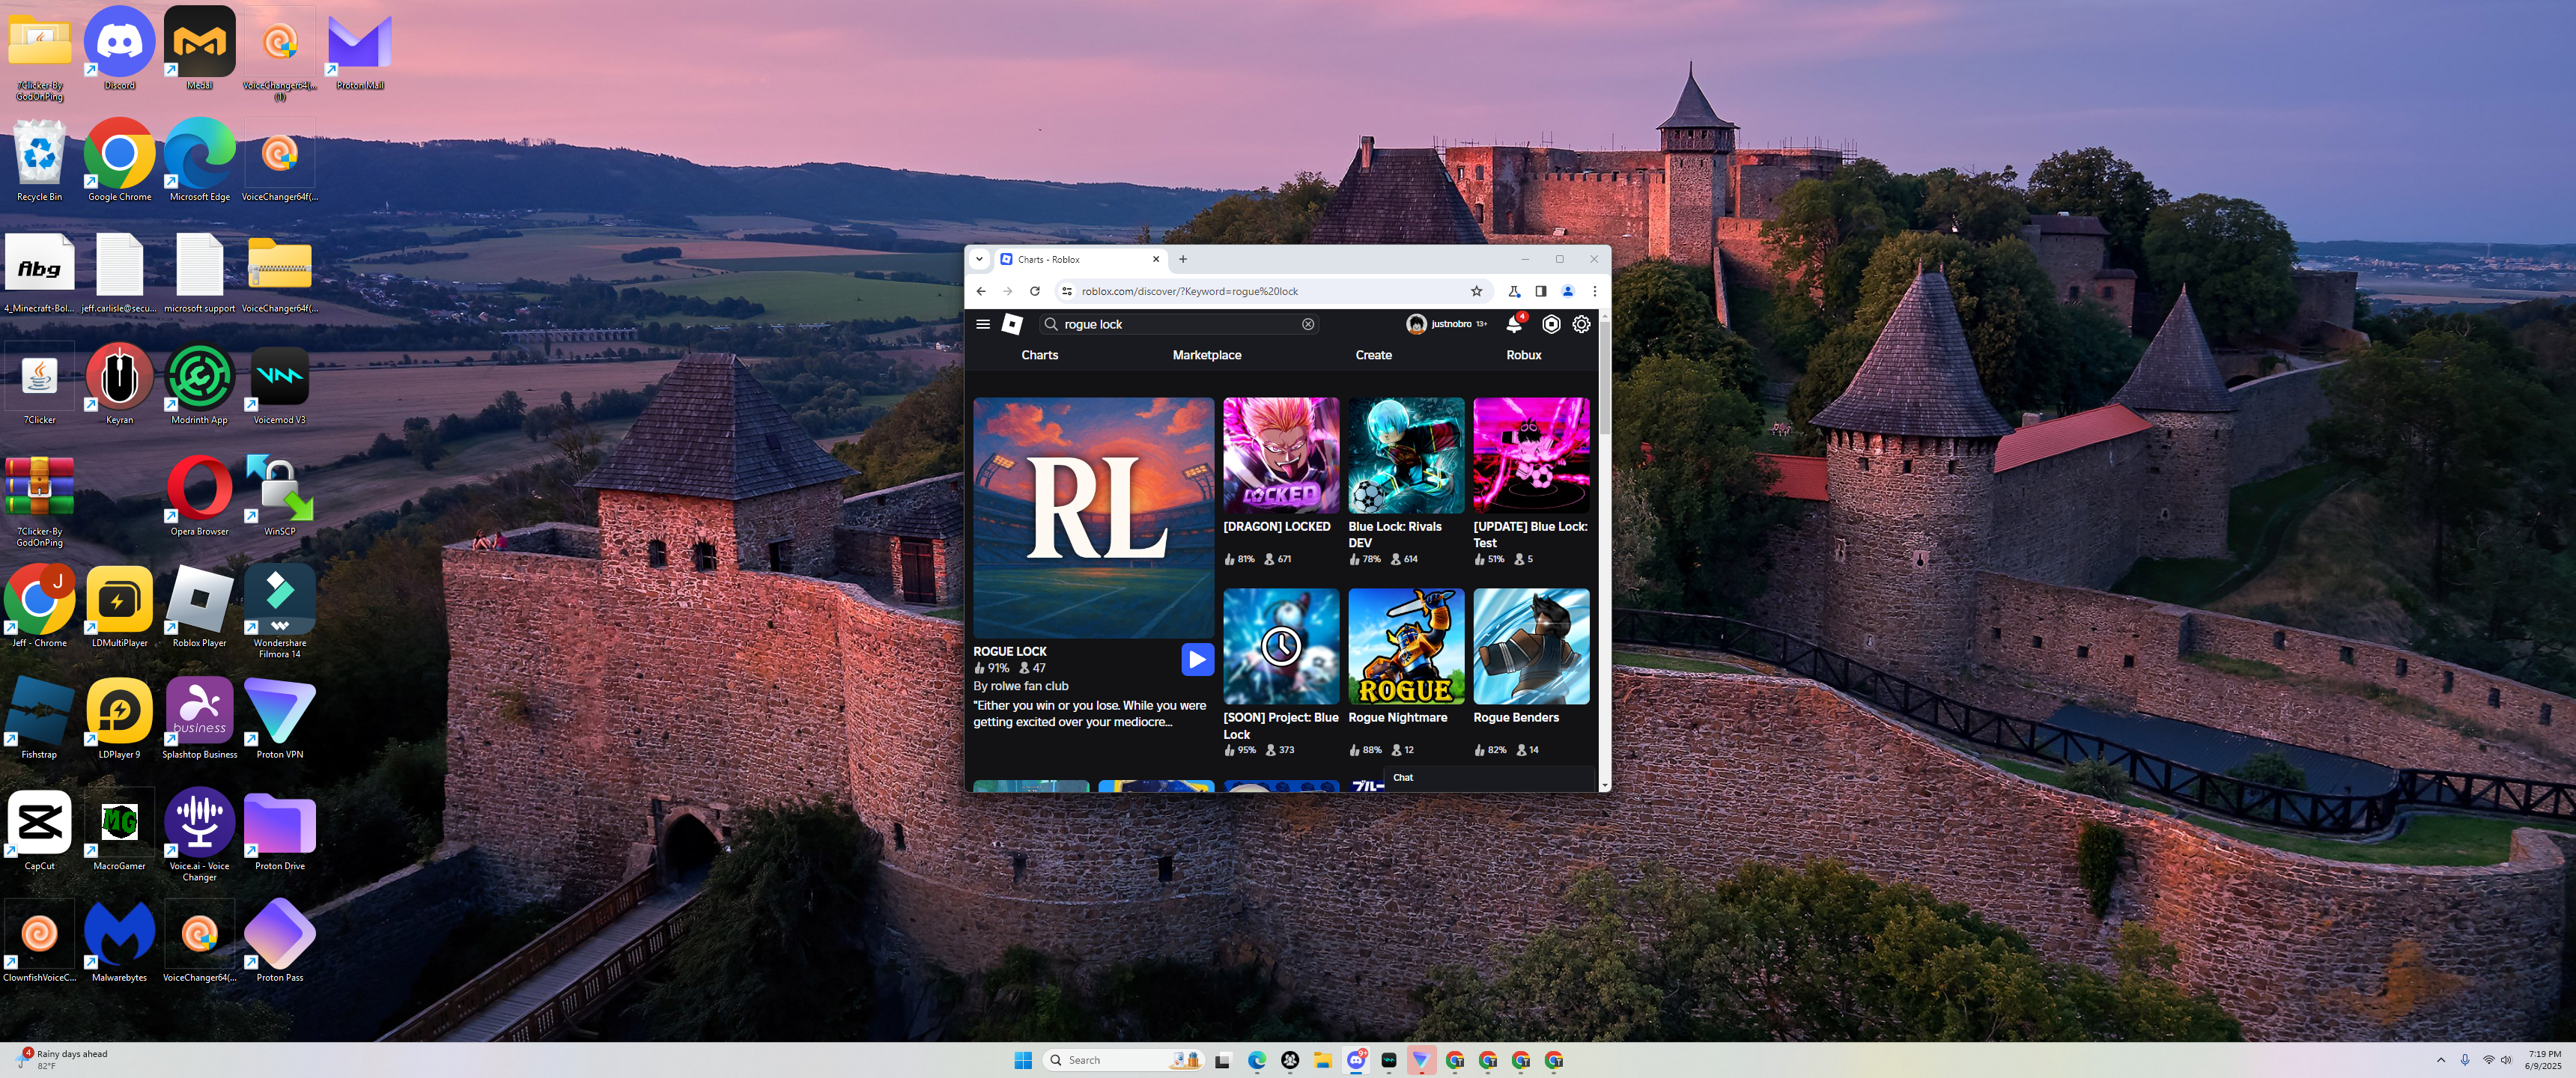Open the Rogue Nightmare game thumbnail

(x=1405, y=646)
